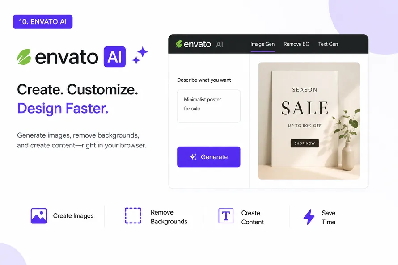Click the Create Content letter T icon
This screenshot has width=398, height=265.
point(226,216)
